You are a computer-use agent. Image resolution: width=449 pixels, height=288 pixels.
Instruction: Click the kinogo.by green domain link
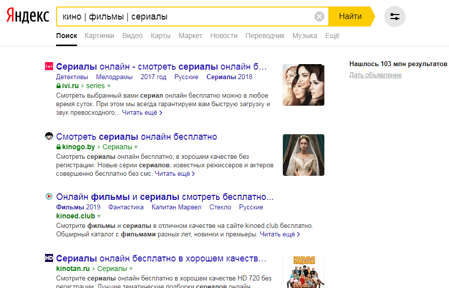pyautogui.click(x=79, y=147)
